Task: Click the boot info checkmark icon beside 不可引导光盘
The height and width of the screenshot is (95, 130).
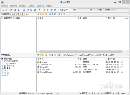Action: [x=27, y=14]
